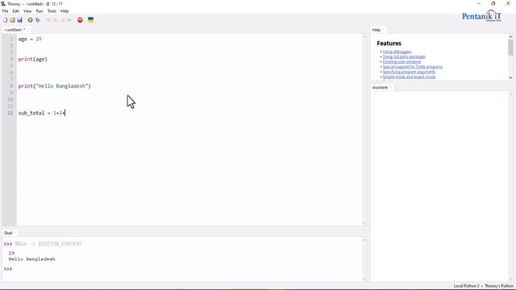
Task: Place cursor in sub_total line
Action: point(42,113)
